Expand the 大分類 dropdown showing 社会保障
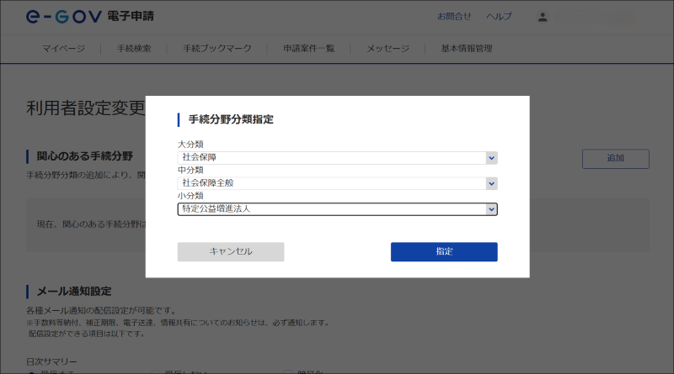Viewport: 674px width, 374px height. 338,158
